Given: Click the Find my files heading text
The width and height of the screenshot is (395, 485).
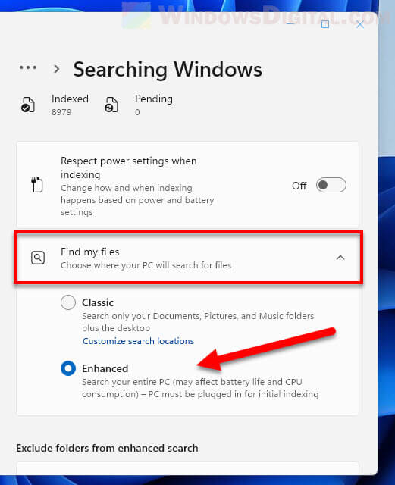Looking at the screenshot, I should [89, 252].
